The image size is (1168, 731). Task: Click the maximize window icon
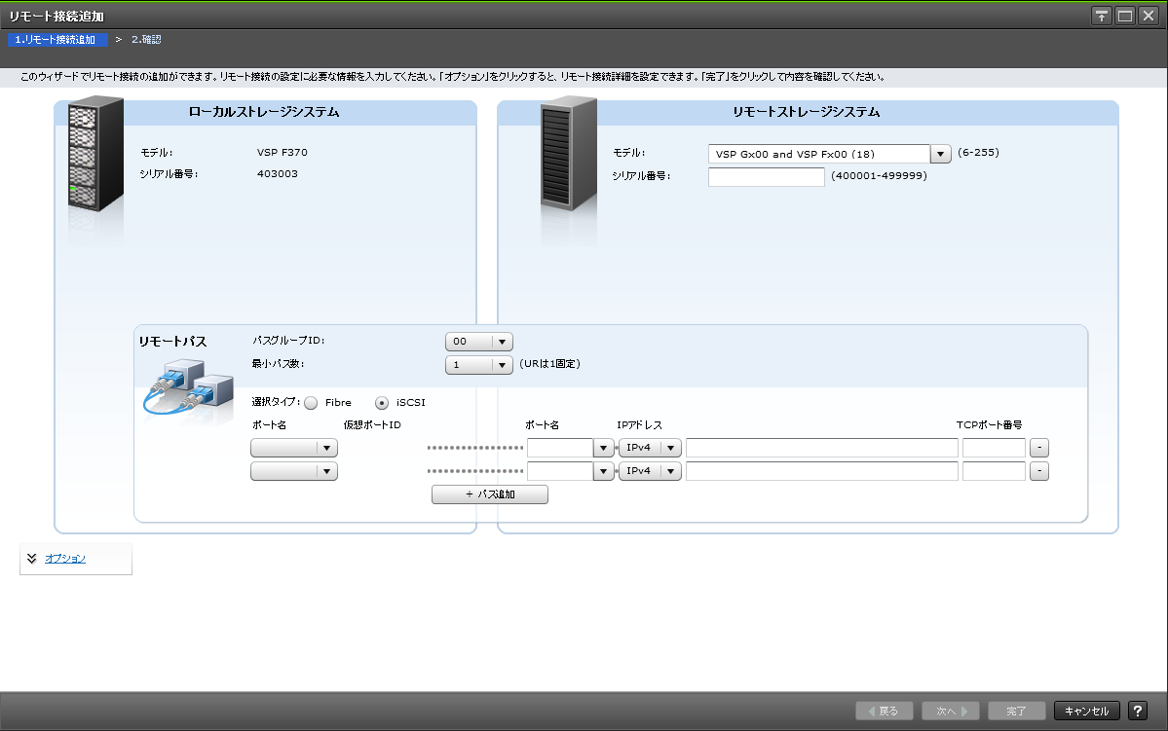1125,16
